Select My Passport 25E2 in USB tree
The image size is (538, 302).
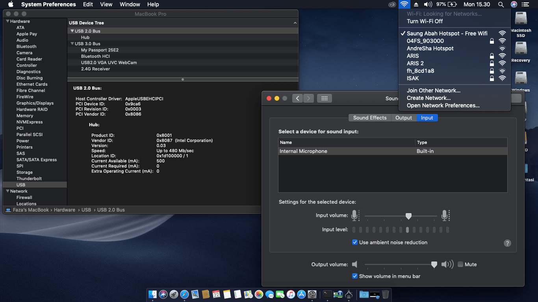pyautogui.click(x=100, y=50)
